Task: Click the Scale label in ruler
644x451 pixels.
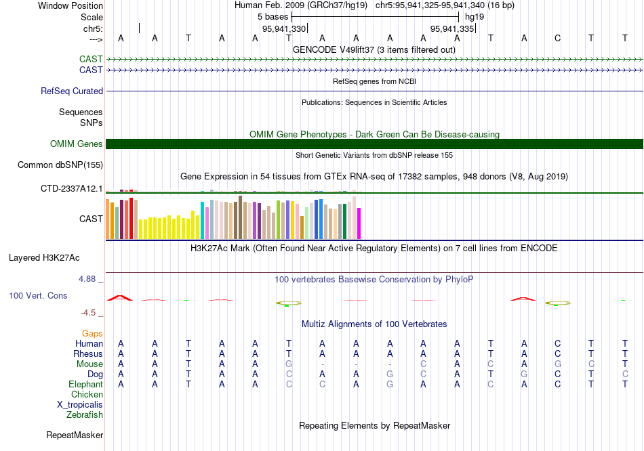Action: 92,17
